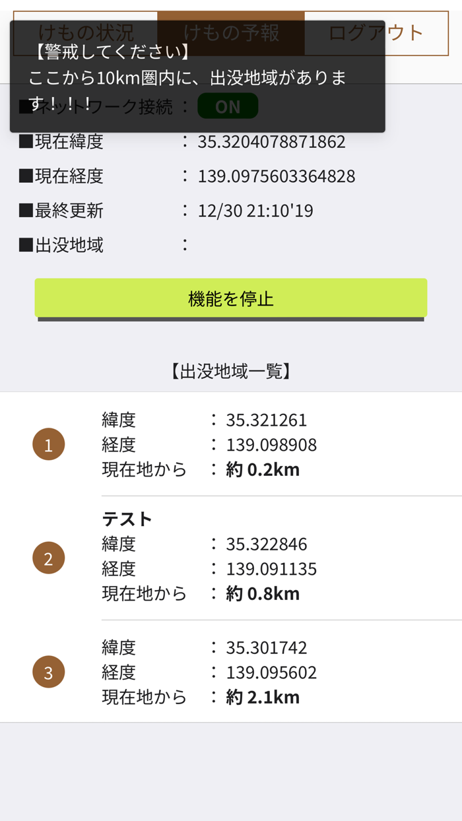Screen dimensions: 462x821
Task: Select the 12/30 21:10'19 timestamp
Action: 256,211
